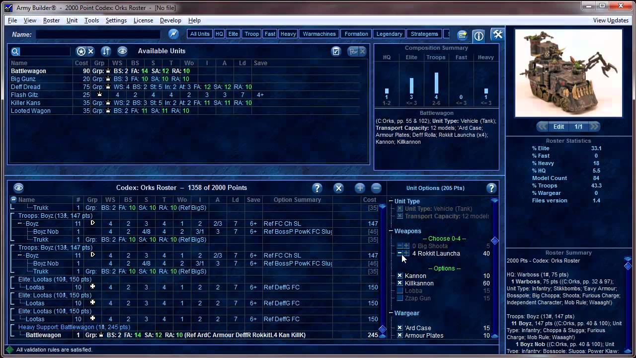Click the search magnifier in Available Units
This screenshot has height=358, width=636.
click(x=15, y=51)
